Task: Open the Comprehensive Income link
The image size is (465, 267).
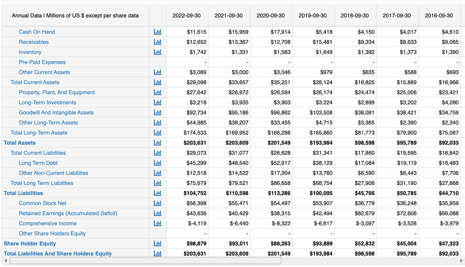Action: coord(48,223)
